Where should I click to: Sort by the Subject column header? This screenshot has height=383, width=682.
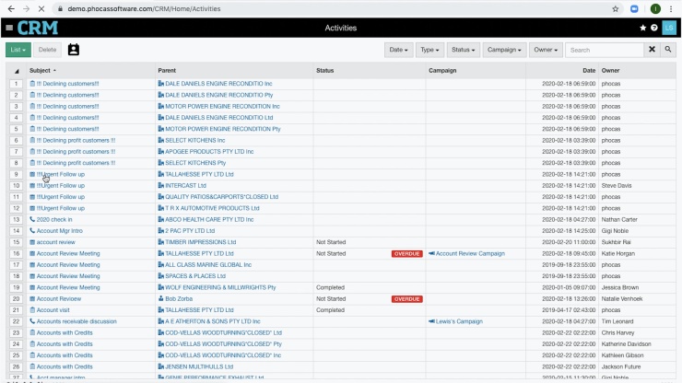pyautogui.click(x=40, y=70)
